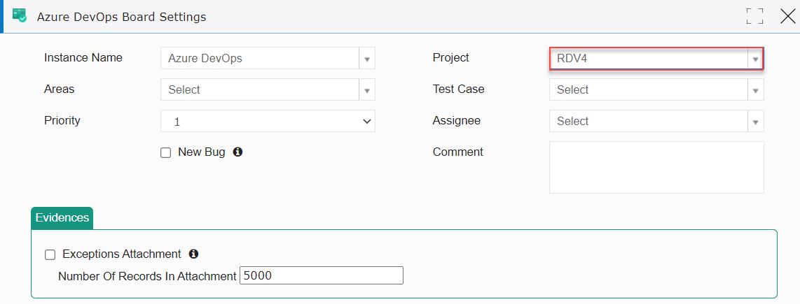Open the Instance Name dropdown arrow

[367, 58]
